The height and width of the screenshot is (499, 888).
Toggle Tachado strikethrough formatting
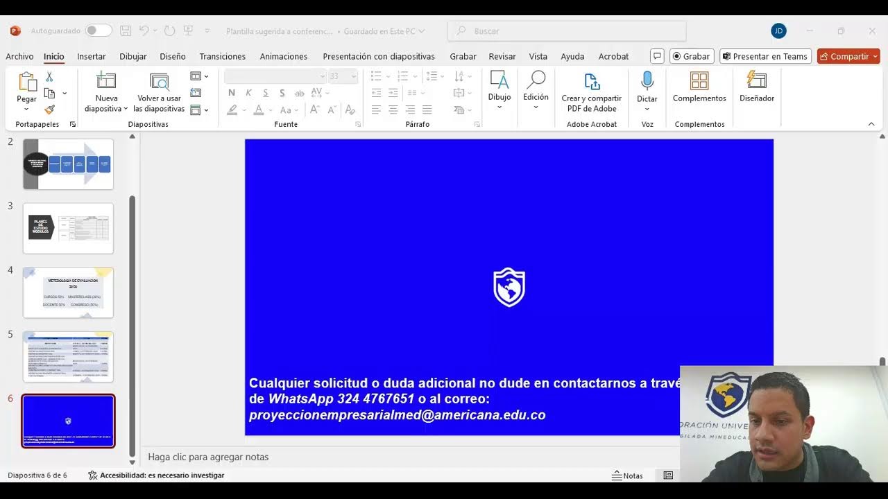(x=299, y=93)
